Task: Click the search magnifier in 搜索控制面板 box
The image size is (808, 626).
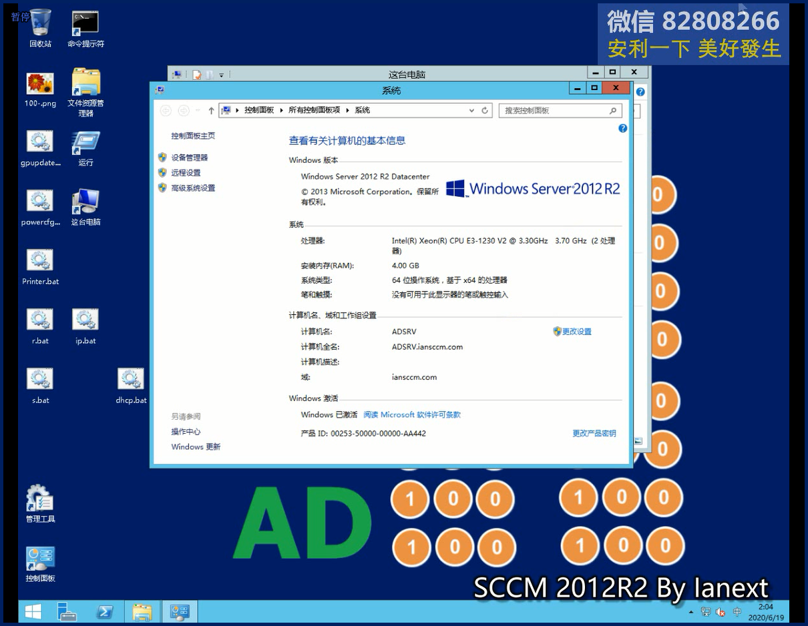Action: point(613,111)
